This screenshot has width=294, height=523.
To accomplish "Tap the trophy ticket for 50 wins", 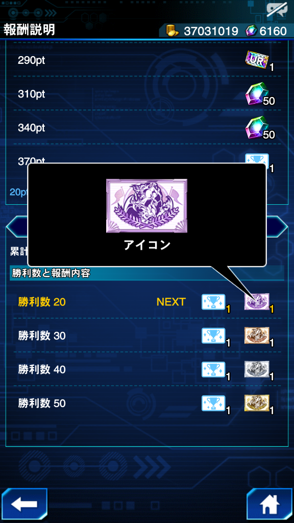I will pyautogui.click(x=213, y=403).
